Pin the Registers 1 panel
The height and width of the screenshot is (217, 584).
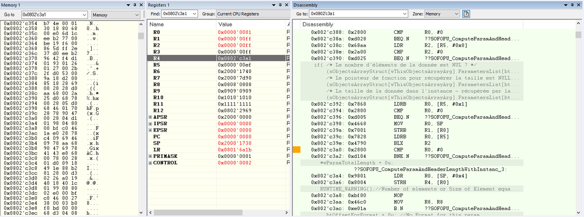279,5
